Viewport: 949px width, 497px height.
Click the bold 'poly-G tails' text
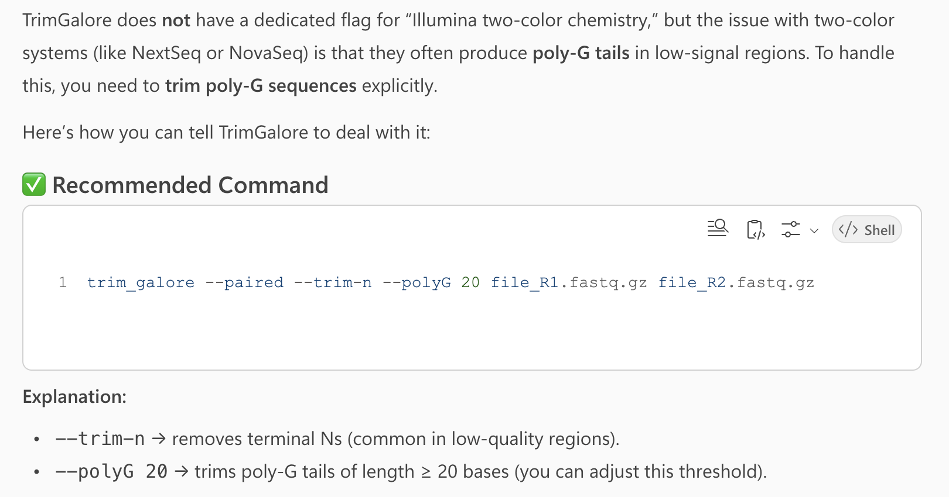click(581, 53)
